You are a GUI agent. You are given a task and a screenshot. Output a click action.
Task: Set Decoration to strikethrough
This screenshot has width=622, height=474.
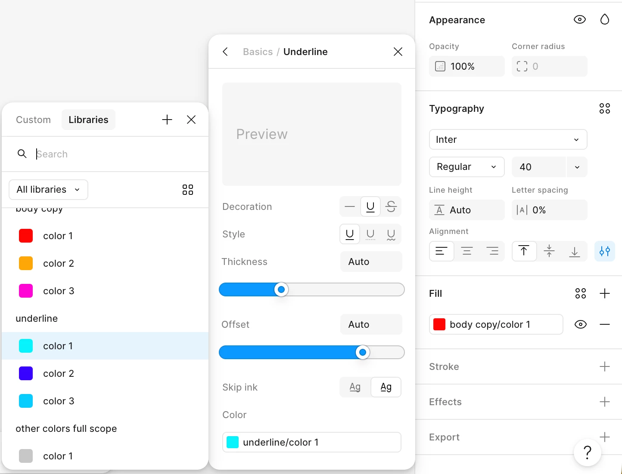(391, 206)
